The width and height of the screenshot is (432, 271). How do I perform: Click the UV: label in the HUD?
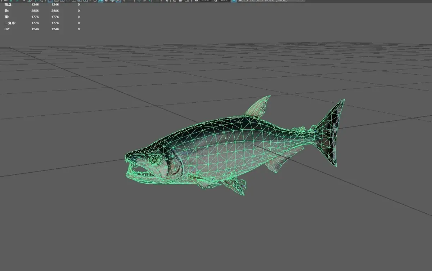7,29
